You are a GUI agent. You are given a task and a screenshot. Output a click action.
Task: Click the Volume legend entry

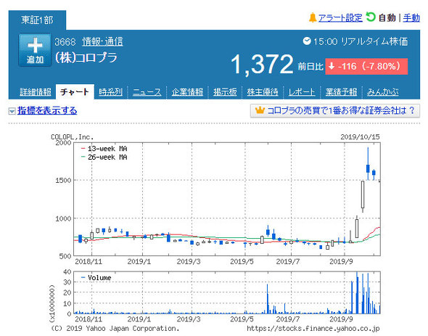click(x=96, y=278)
